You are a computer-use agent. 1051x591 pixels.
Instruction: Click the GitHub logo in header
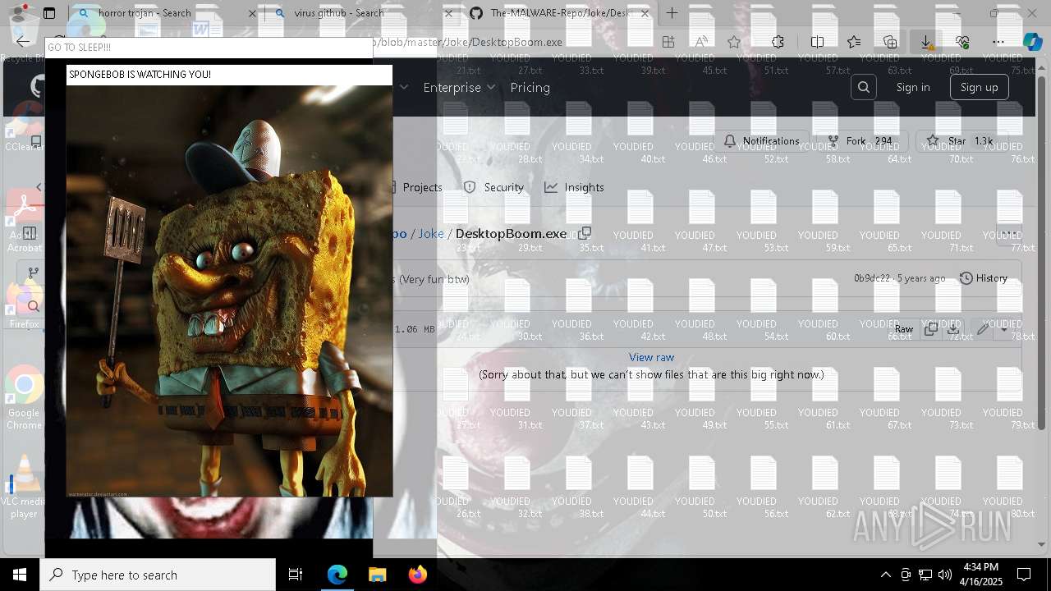tap(38, 87)
